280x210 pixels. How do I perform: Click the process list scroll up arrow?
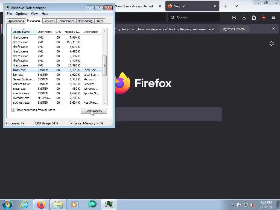click(105, 31)
